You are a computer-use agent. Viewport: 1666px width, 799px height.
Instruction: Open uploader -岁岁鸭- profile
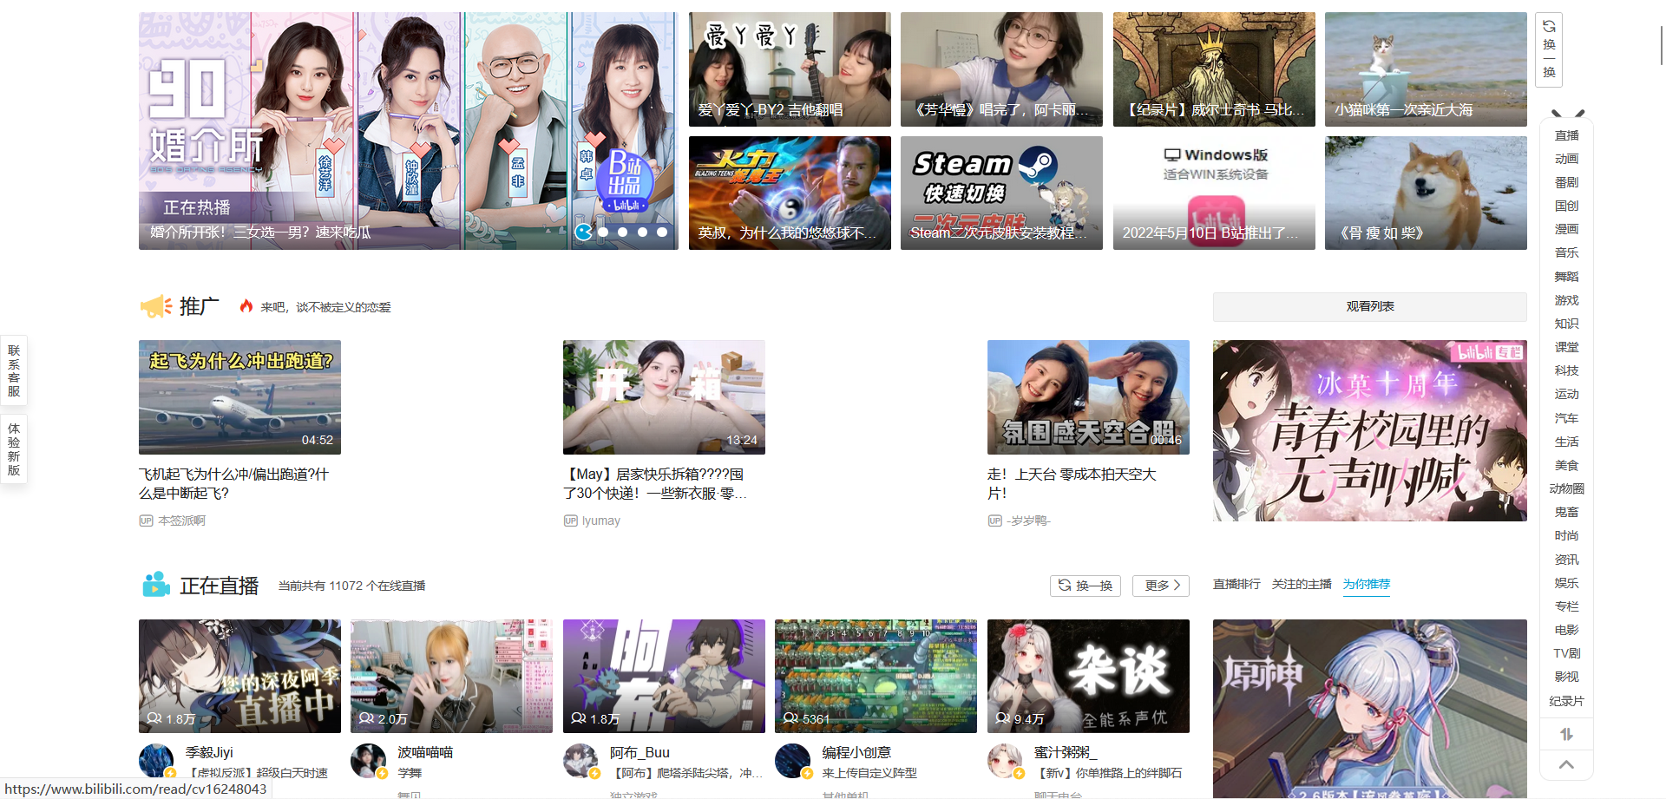[x=1028, y=521]
